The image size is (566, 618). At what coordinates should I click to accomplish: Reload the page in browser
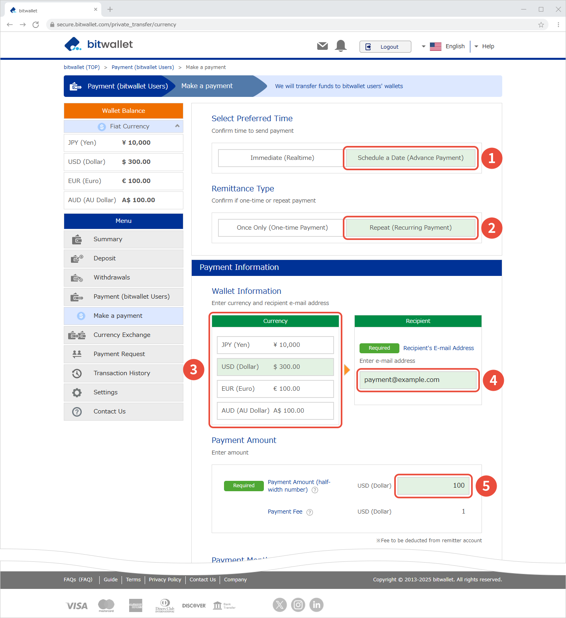(x=35, y=24)
